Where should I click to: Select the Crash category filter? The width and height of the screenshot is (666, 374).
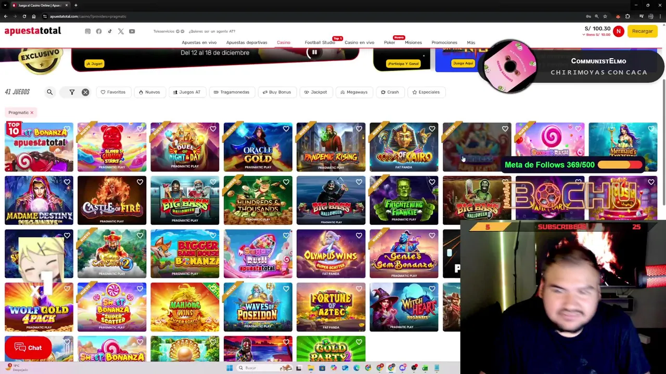[390, 92]
